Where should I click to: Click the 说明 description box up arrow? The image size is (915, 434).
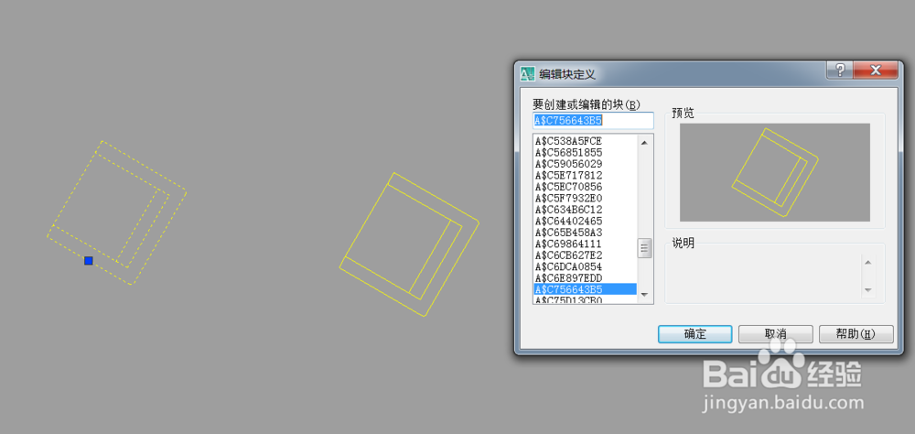tap(867, 262)
